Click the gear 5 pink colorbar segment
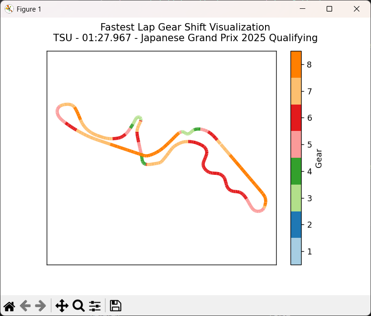This screenshot has height=316, width=371. (296, 144)
